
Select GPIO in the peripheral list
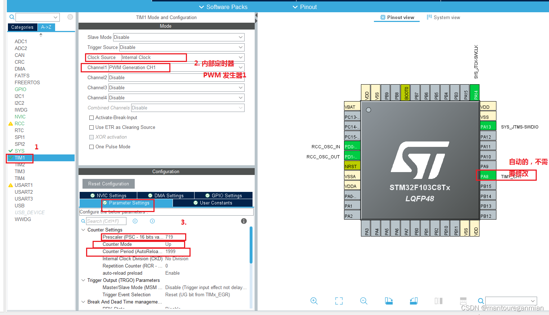point(20,89)
